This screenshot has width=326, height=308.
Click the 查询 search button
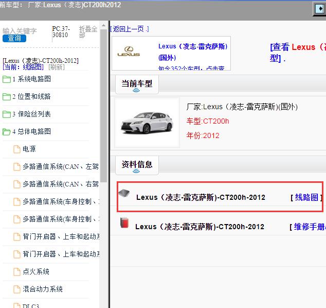coord(14,38)
